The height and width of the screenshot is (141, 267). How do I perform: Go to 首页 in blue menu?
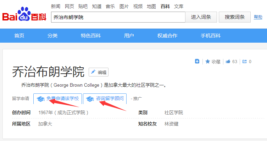click(19, 36)
